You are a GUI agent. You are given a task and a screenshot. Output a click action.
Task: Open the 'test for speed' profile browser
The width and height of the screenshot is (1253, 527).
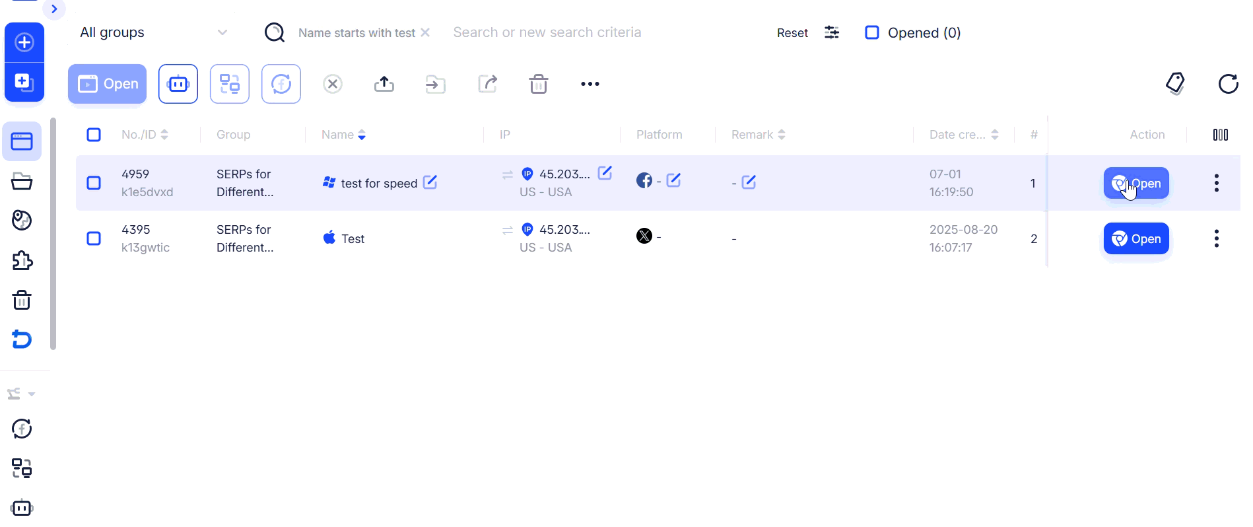(1136, 183)
